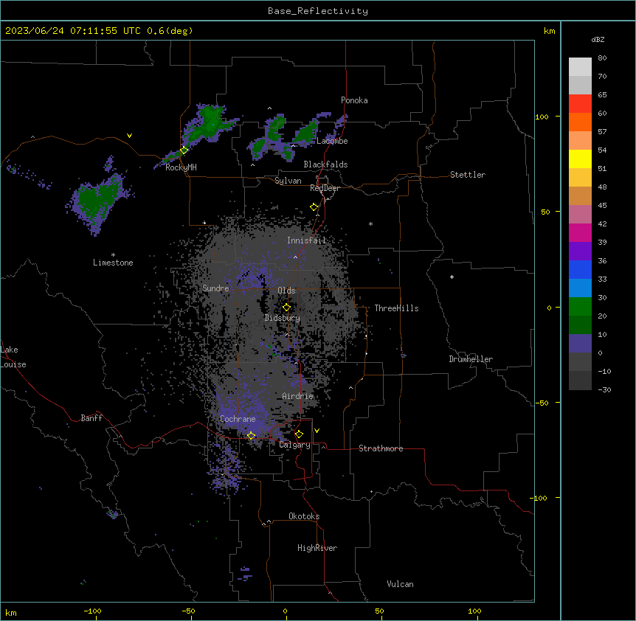The image size is (636, 621).
Task: Click the yellow diamond marker south of RedDeer
Action: pyautogui.click(x=314, y=207)
